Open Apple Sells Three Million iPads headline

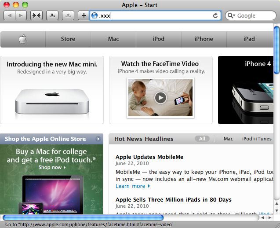click(x=173, y=200)
